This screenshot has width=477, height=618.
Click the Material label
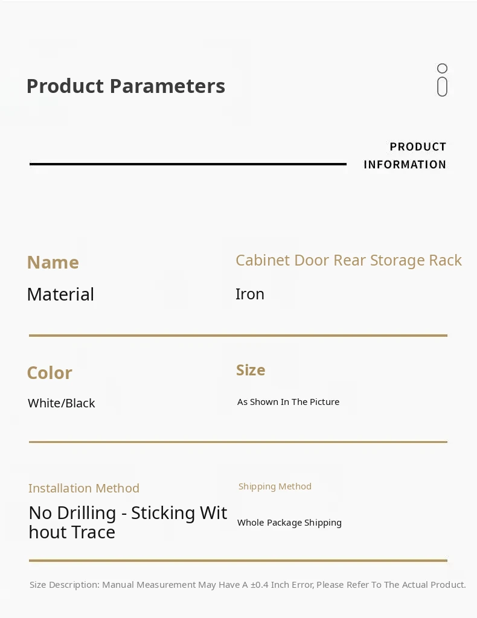click(x=60, y=295)
